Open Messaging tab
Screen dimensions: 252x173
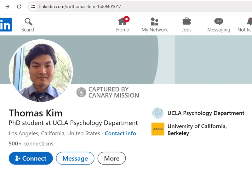pyautogui.click(x=219, y=25)
